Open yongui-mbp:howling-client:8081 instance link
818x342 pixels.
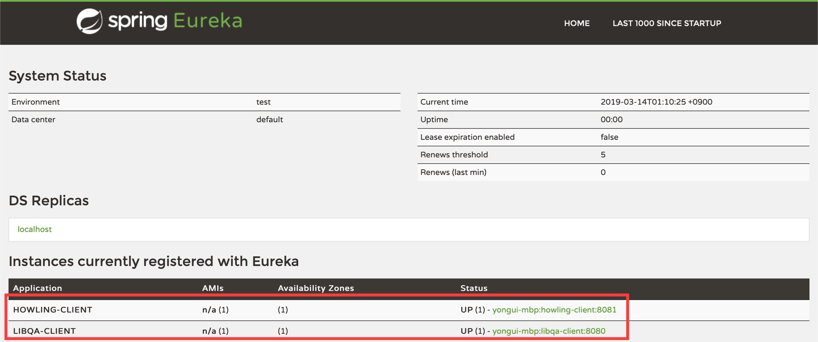click(x=554, y=310)
